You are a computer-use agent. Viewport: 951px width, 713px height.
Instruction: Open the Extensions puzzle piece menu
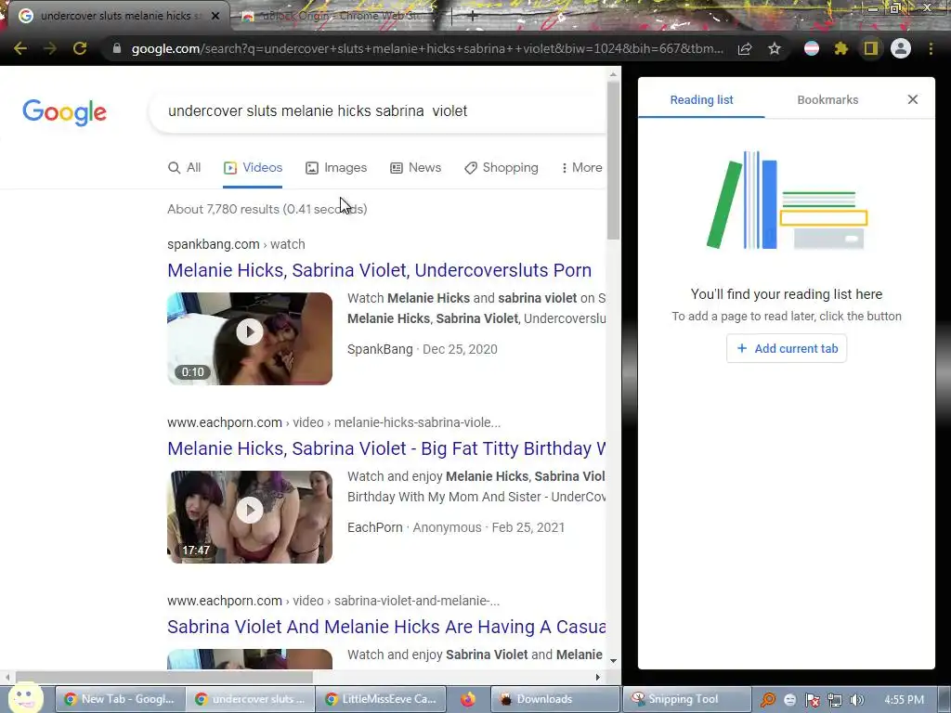pyautogui.click(x=840, y=48)
